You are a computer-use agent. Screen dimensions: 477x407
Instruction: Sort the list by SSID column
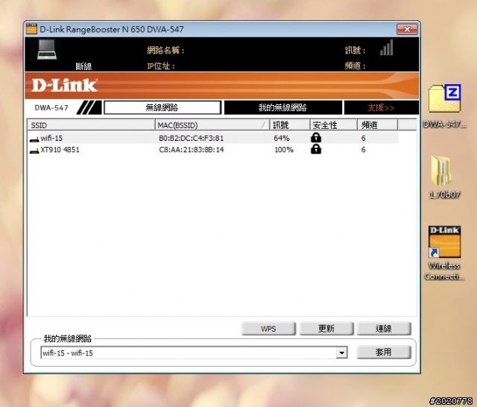click(x=91, y=125)
